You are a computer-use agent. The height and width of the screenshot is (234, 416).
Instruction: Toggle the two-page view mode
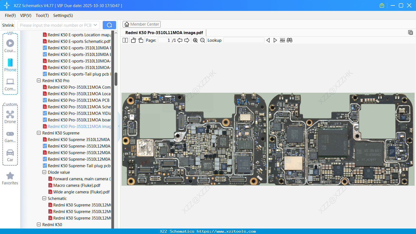[125, 40]
